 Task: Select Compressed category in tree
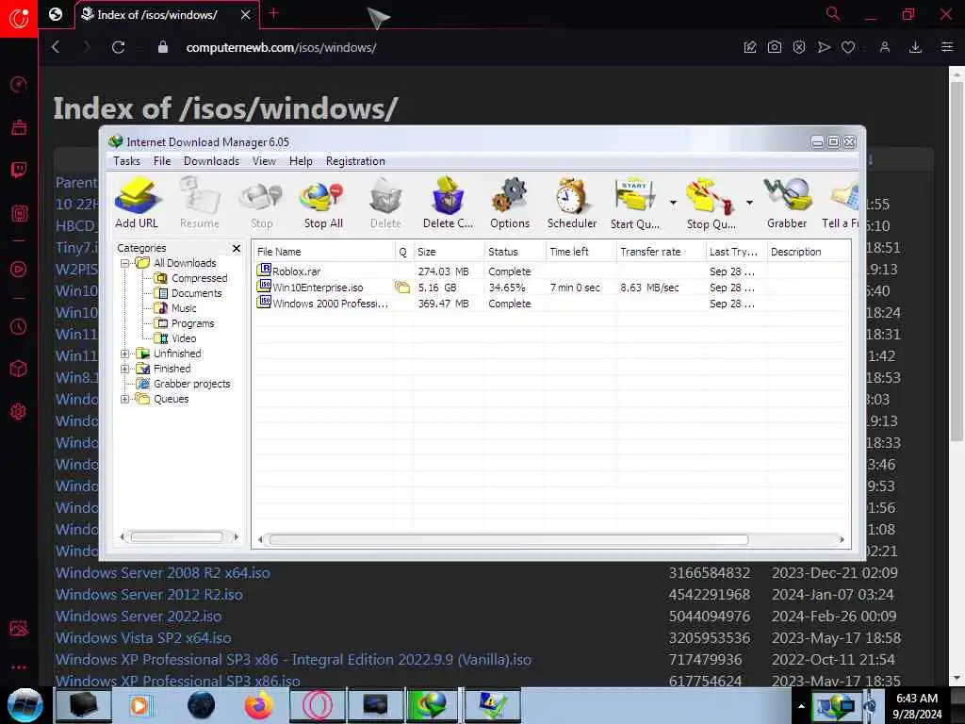click(190, 278)
